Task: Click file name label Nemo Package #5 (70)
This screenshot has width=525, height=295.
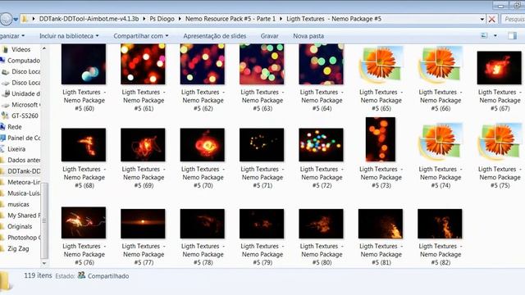Action: (203, 177)
